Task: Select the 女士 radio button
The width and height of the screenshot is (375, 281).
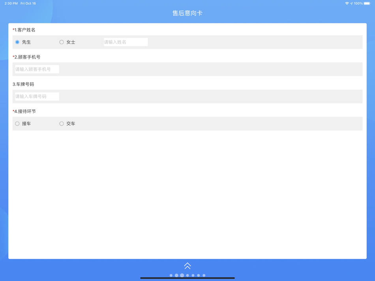Action: tap(62, 42)
